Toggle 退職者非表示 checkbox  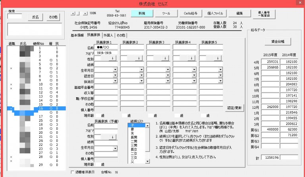tap(73, 172)
